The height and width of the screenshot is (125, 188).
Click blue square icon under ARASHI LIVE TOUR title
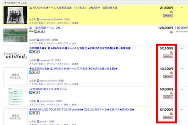(31, 113)
